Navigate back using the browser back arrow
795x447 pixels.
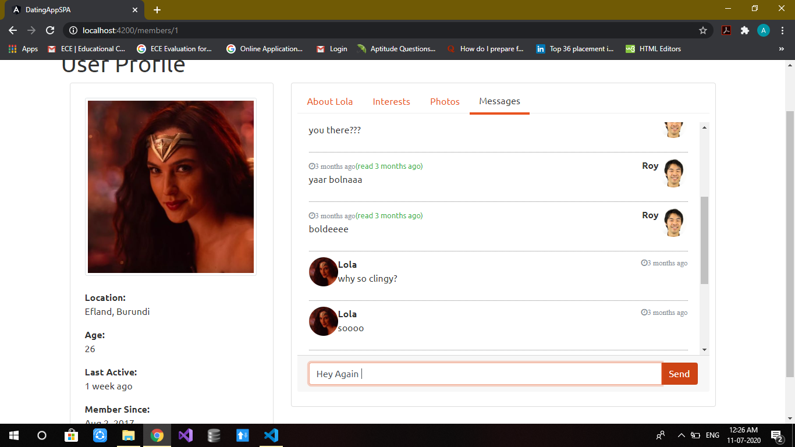pyautogui.click(x=12, y=30)
